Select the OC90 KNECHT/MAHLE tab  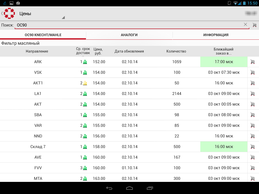(43, 35)
